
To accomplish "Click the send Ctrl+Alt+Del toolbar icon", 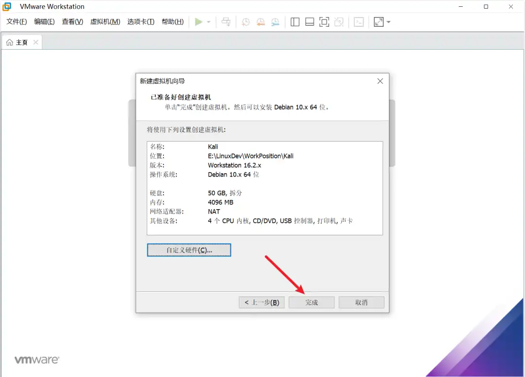I will pyautogui.click(x=226, y=22).
